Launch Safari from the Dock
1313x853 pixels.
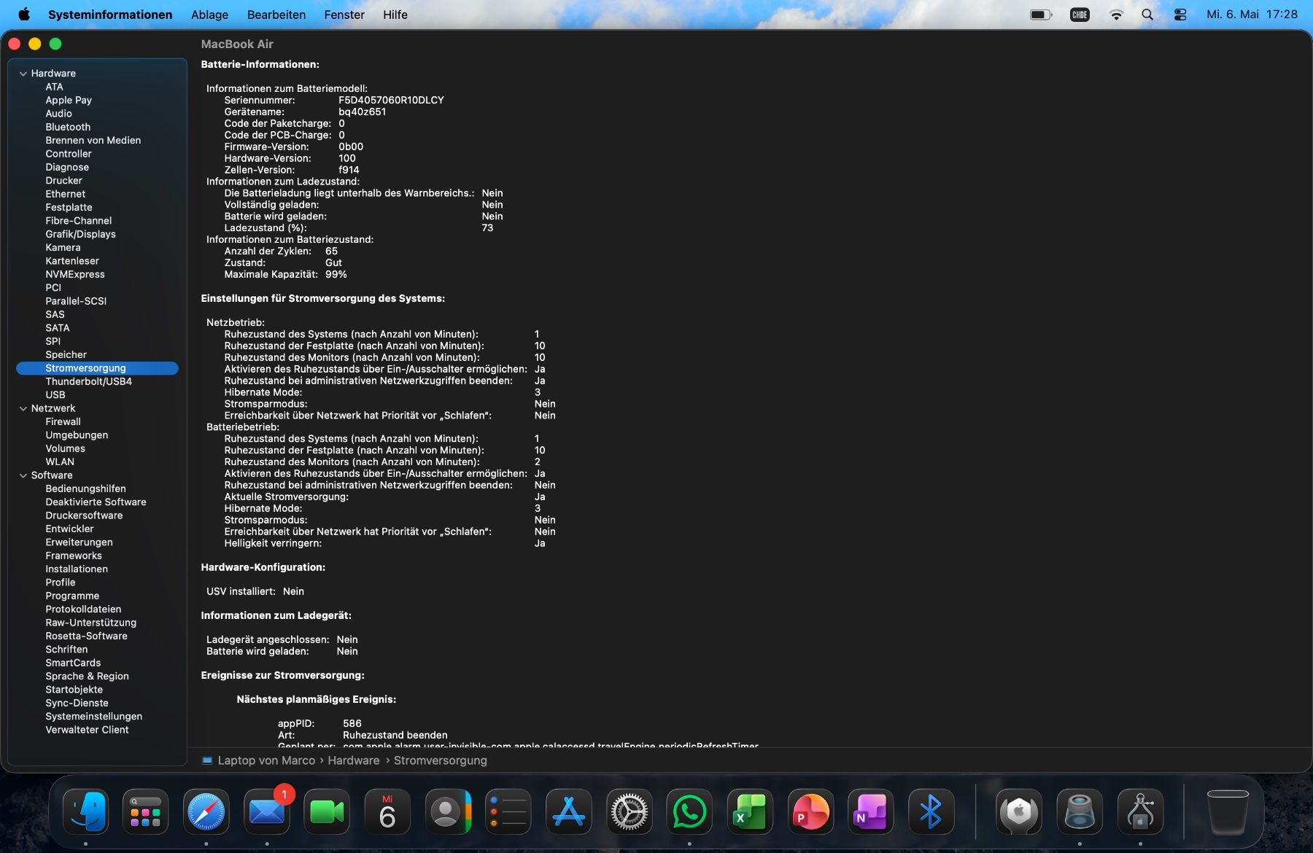pos(206,811)
